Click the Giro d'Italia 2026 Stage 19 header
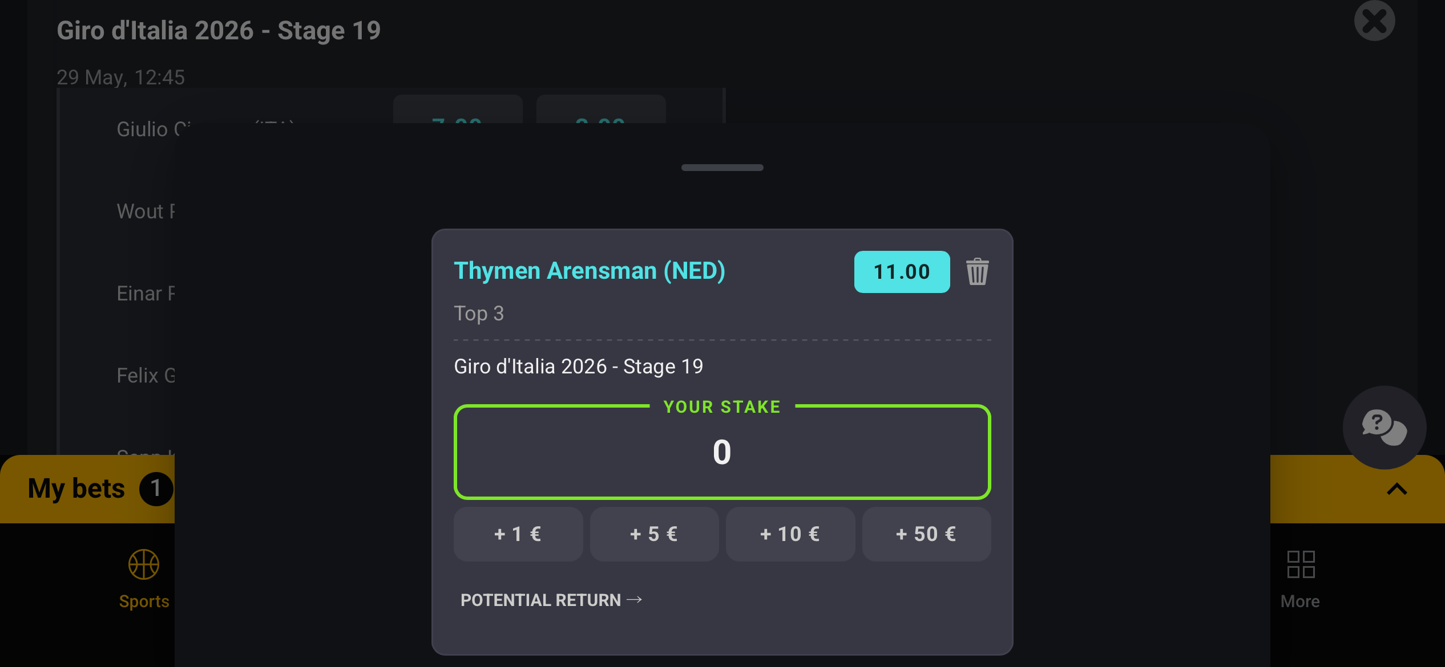 point(219,30)
